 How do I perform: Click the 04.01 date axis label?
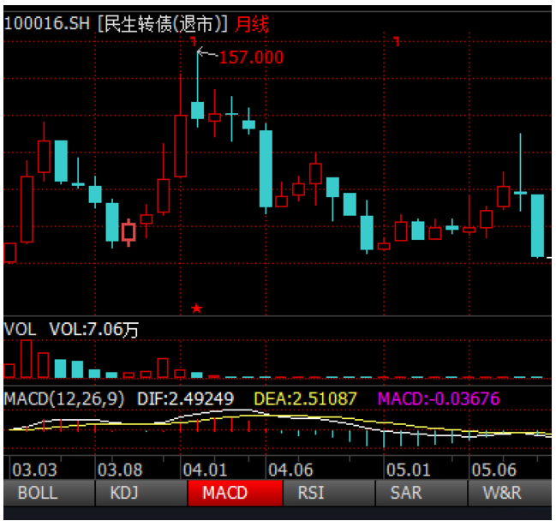click(x=205, y=470)
